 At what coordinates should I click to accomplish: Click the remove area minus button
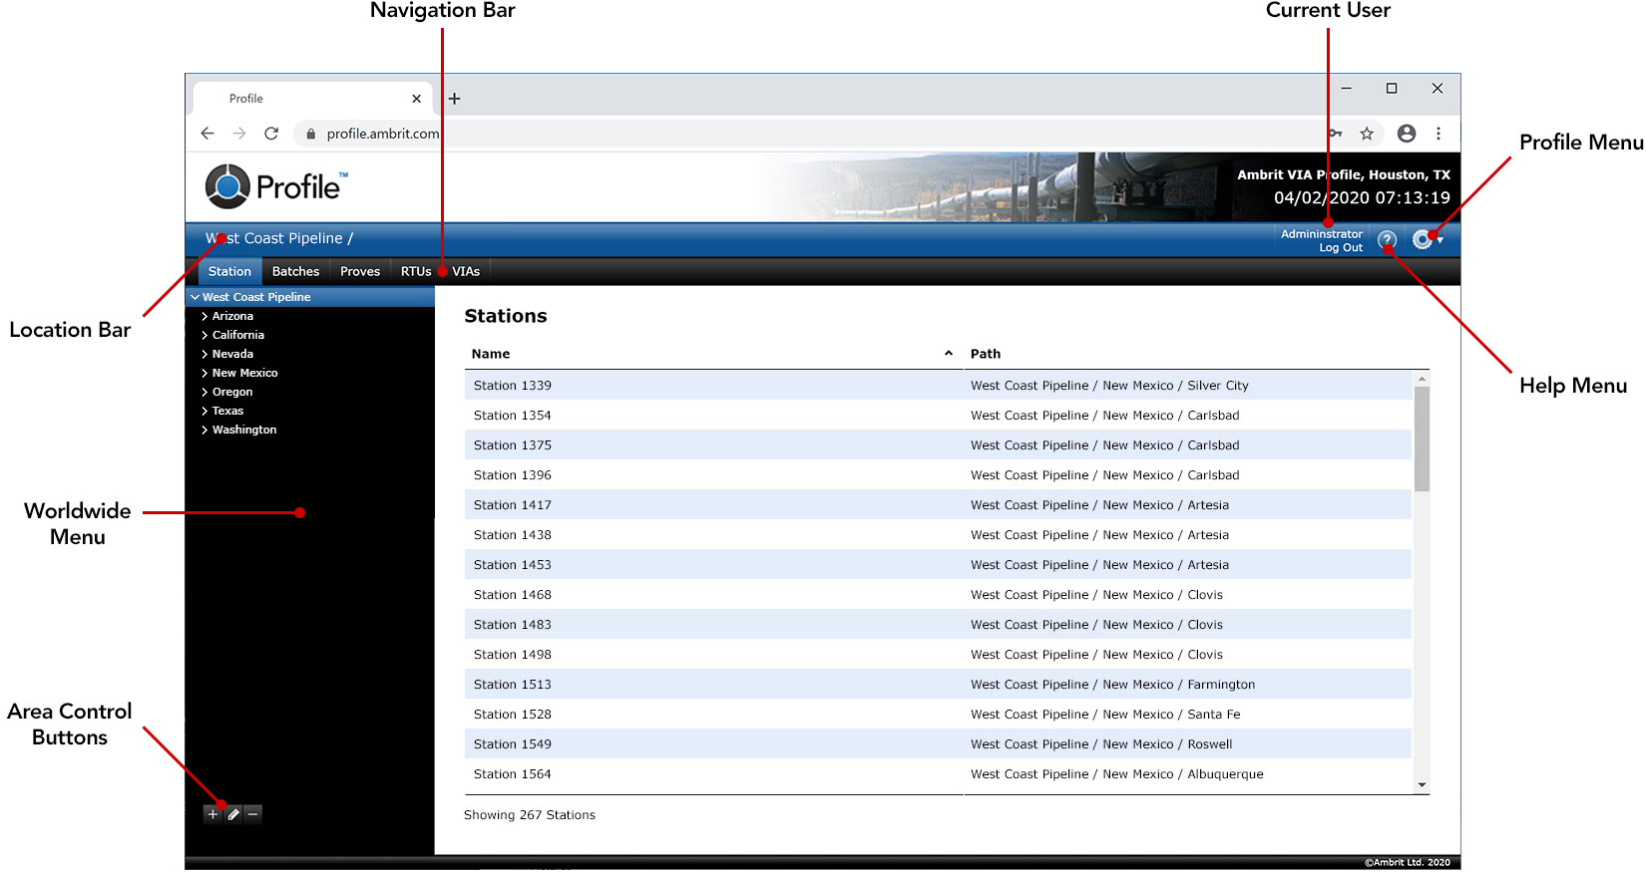(x=253, y=814)
